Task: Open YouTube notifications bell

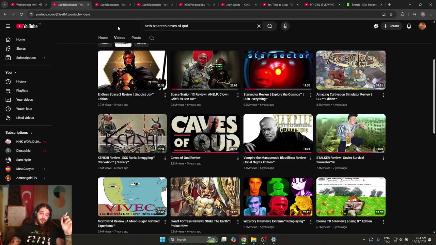Action: (409, 26)
